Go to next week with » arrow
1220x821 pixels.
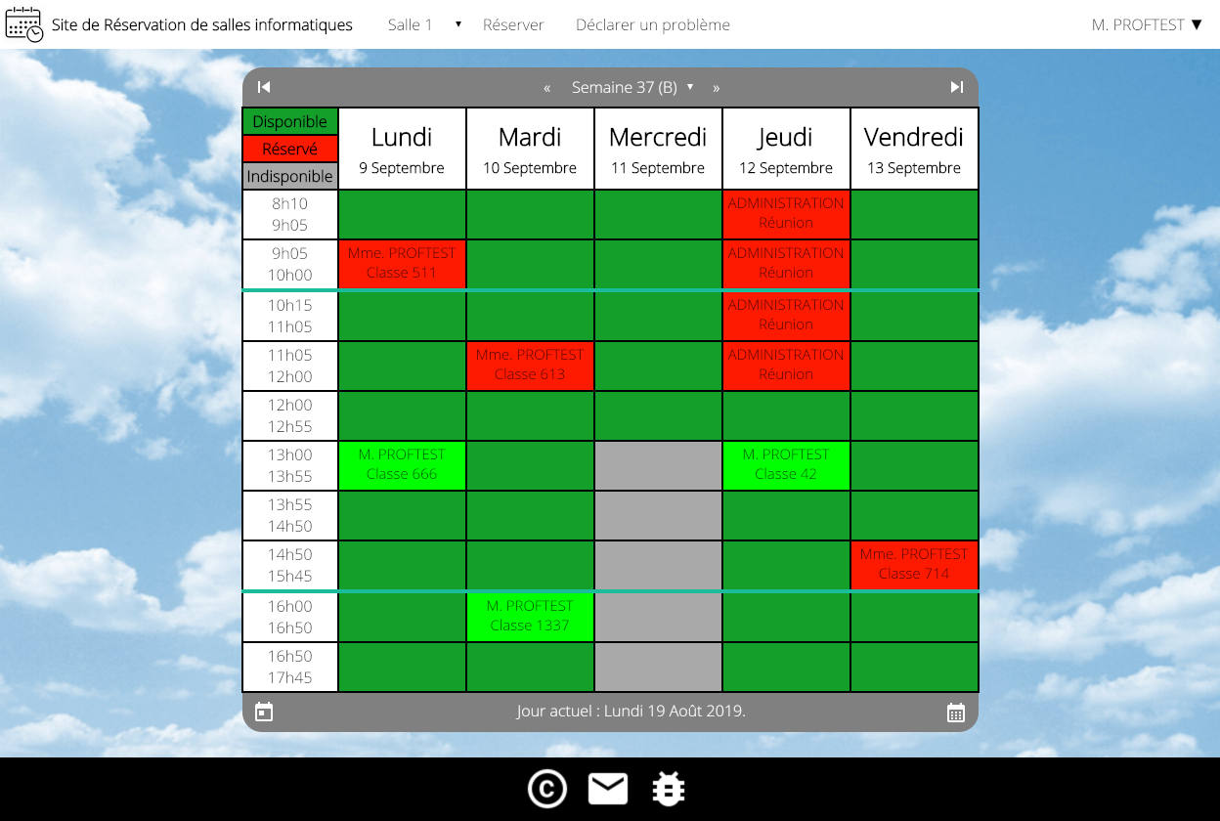[x=716, y=88]
